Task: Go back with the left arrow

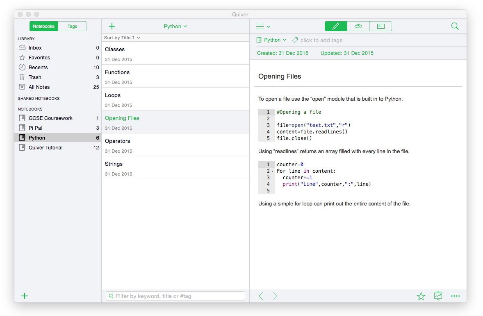Action: tap(261, 296)
